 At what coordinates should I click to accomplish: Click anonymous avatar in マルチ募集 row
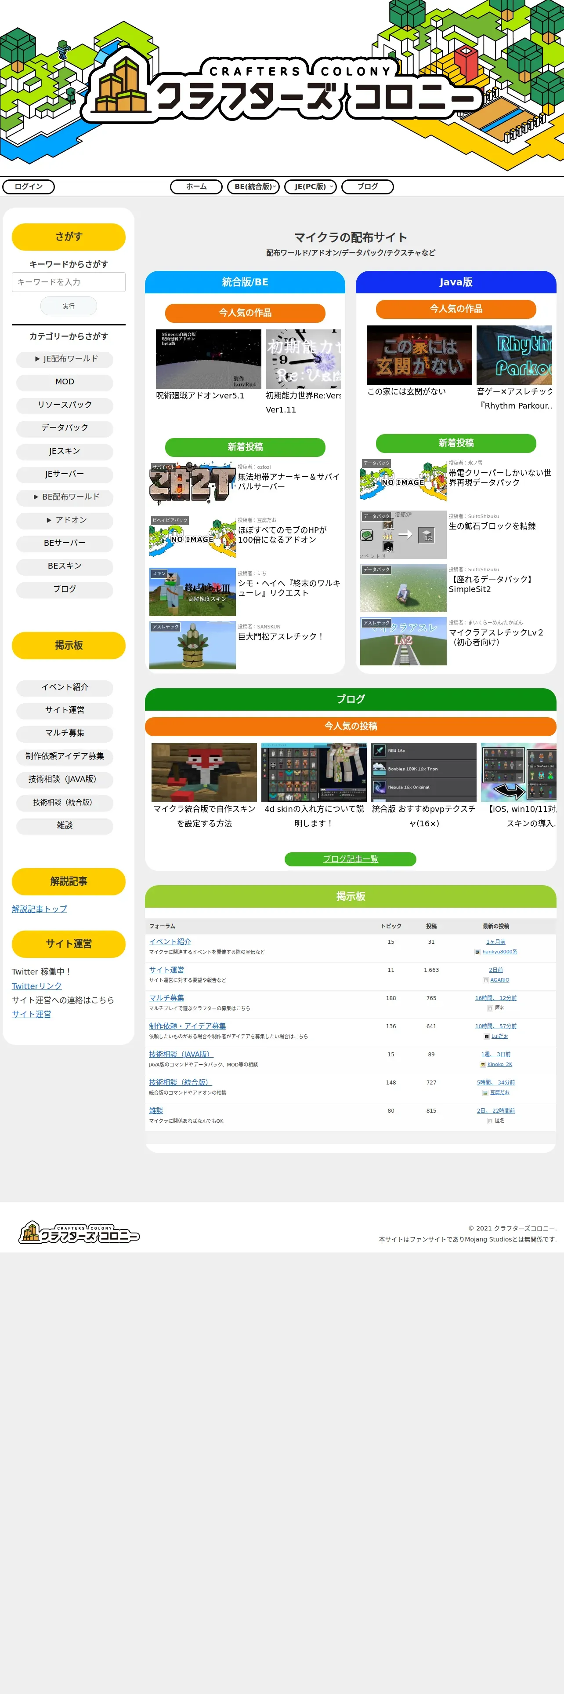(490, 1008)
